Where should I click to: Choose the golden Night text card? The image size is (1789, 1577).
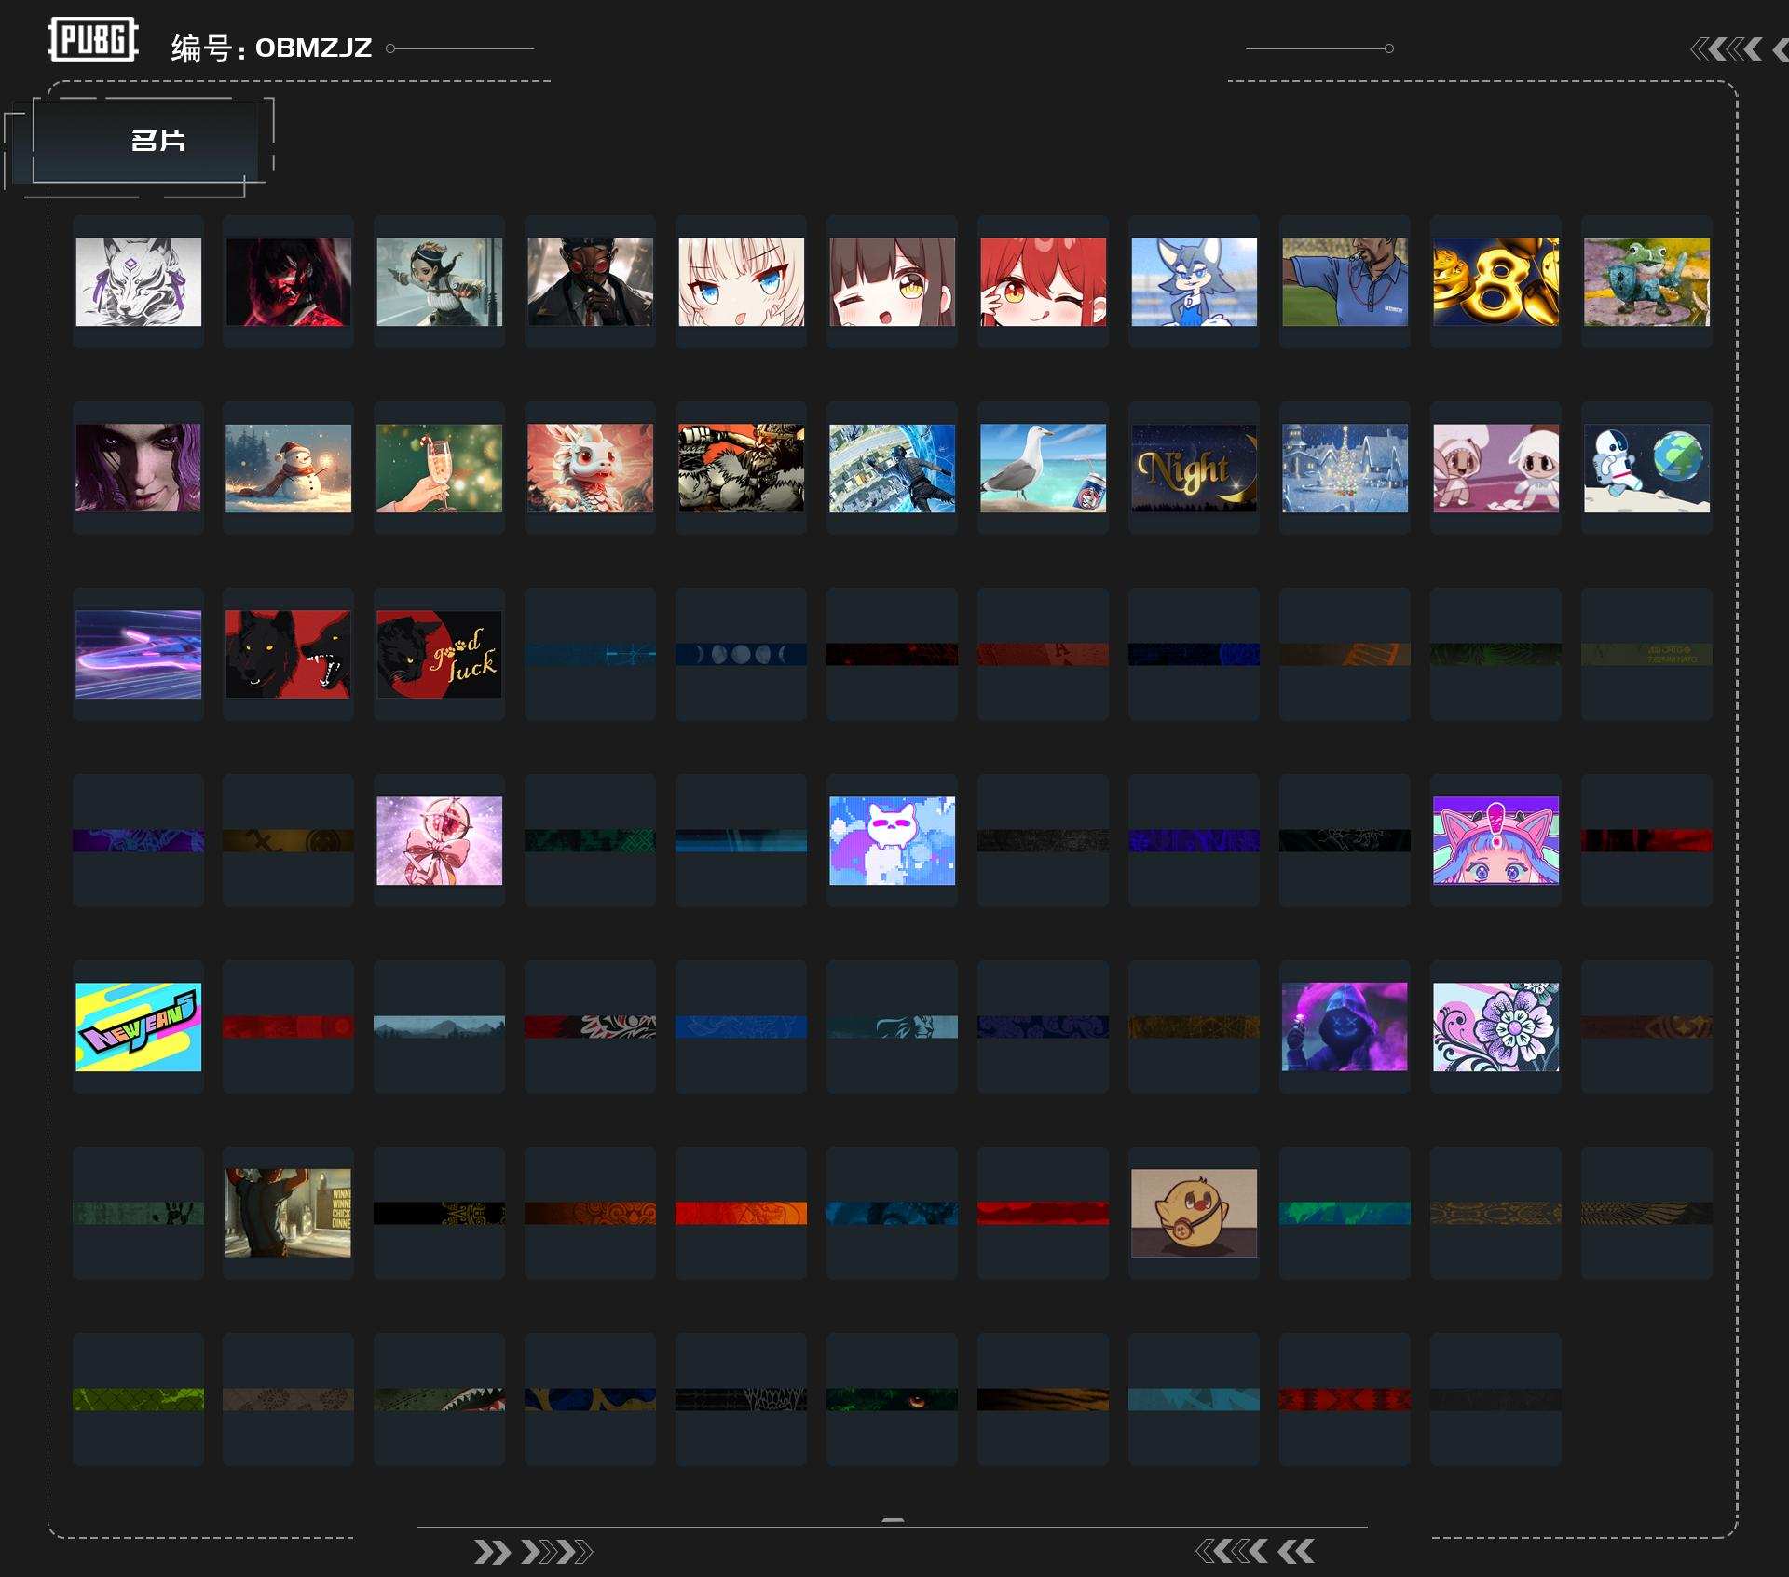(1195, 468)
